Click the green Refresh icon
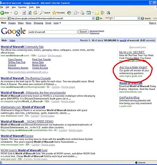Image resolution: width=157 pixels, height=165 pixels. [x=30, y=13]
